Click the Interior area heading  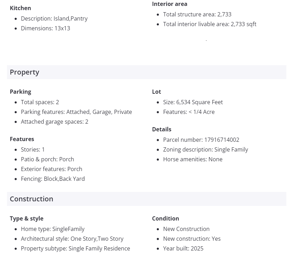170,4
